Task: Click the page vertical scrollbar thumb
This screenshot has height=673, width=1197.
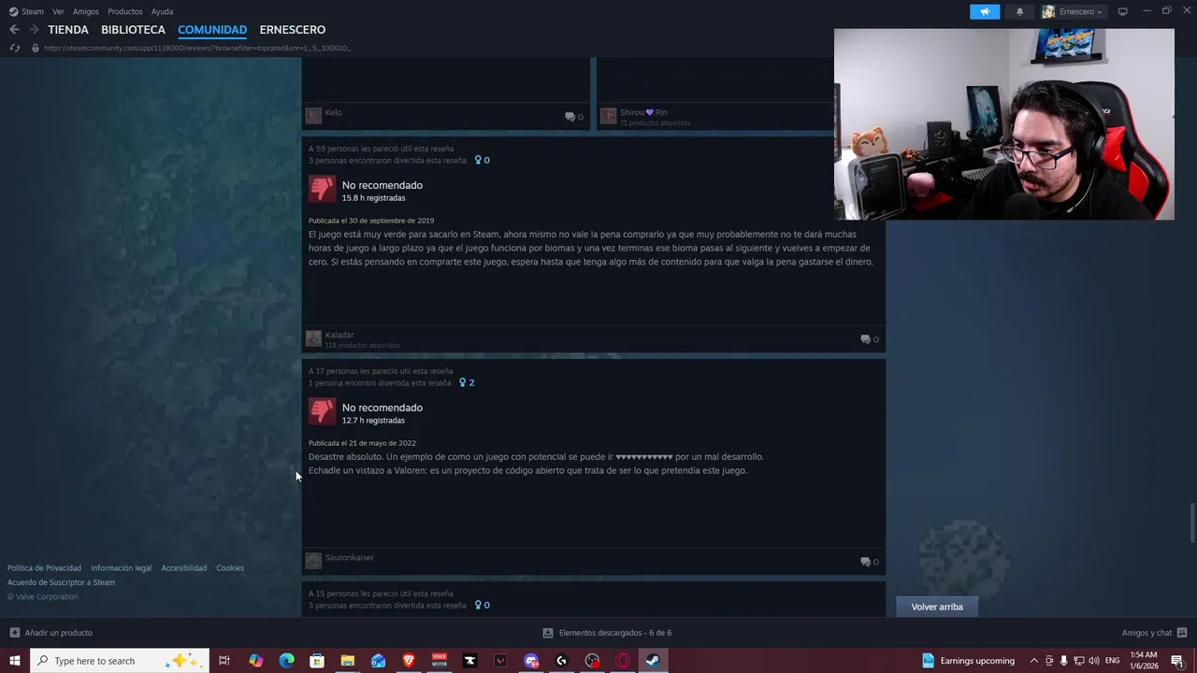Action: 1192,522
